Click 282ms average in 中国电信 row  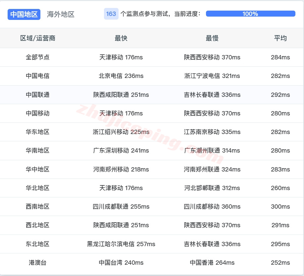click(x=280, y=76)
